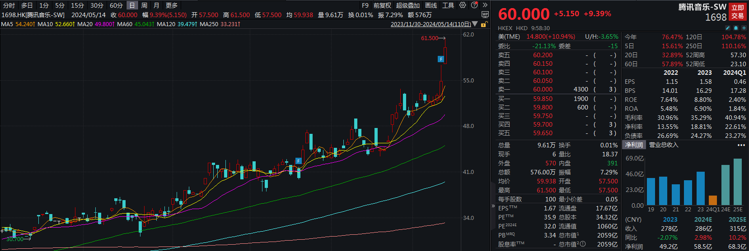Expand the chart toolbar double-chevron
Viewport: 749px width, 251px height.
(485, 5)
